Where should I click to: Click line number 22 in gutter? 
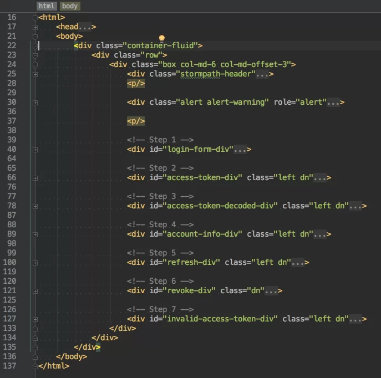(12, 45)
